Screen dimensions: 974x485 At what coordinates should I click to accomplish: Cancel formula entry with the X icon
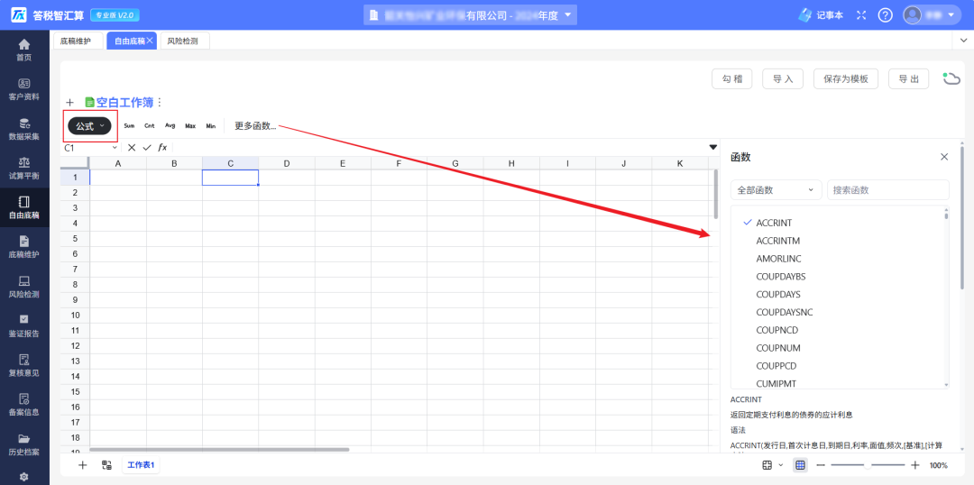tap(132, 147)
